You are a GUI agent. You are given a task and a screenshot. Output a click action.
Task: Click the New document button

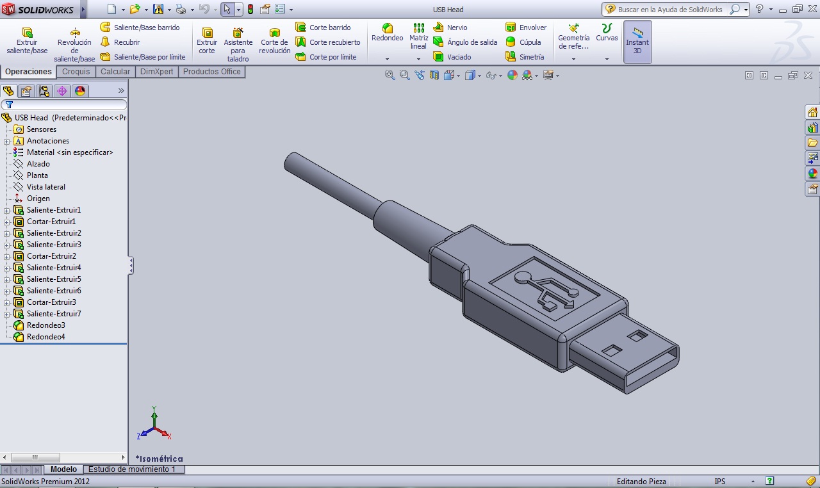coord(112,10)
